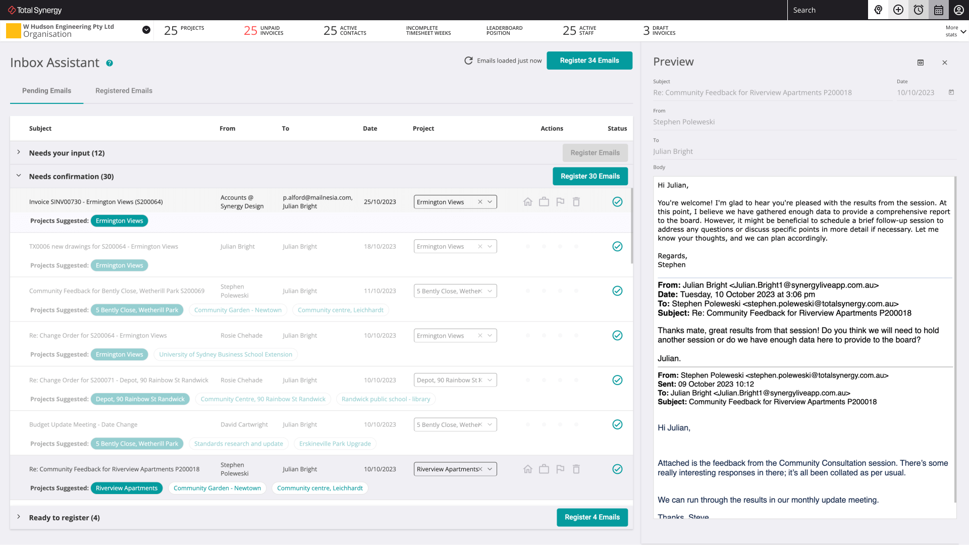This screenshot has height=545, width=969.
Task: Open the calendar icon in top bar
Action: [x=938, y=10]
